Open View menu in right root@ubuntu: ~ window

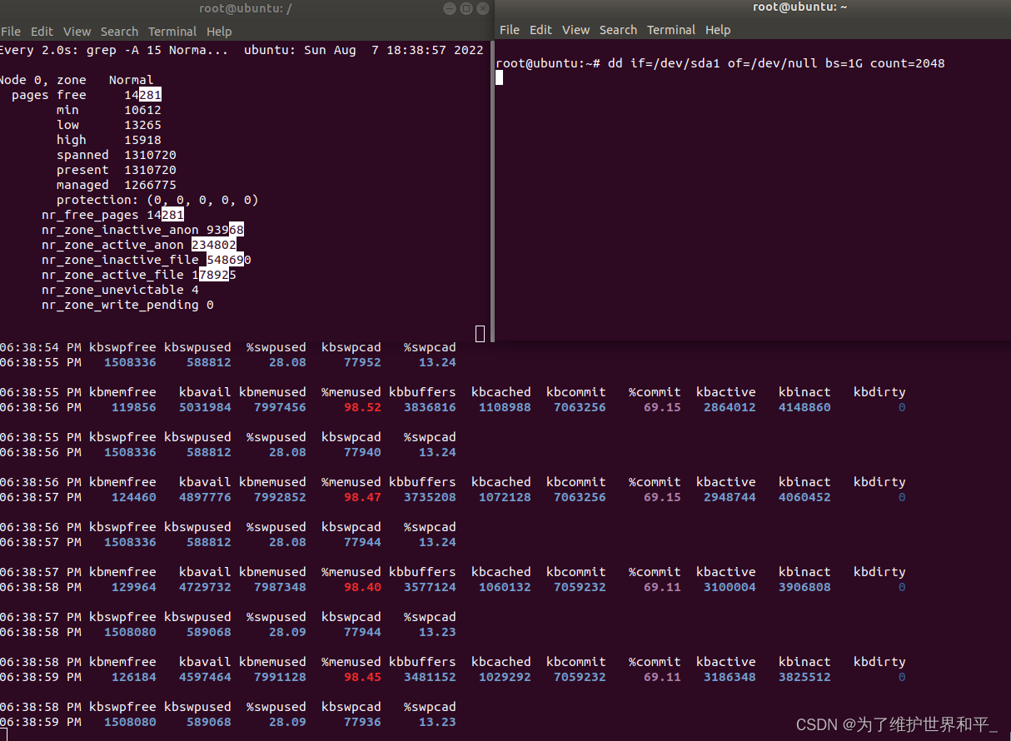pyautogui.click(x=575, y=30)
